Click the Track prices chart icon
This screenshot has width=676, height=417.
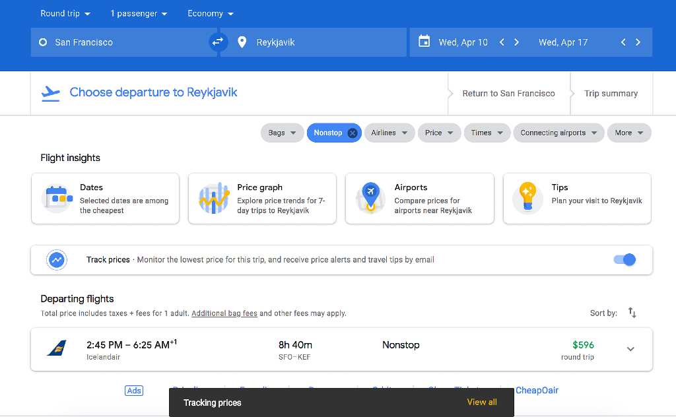point(57,260)
